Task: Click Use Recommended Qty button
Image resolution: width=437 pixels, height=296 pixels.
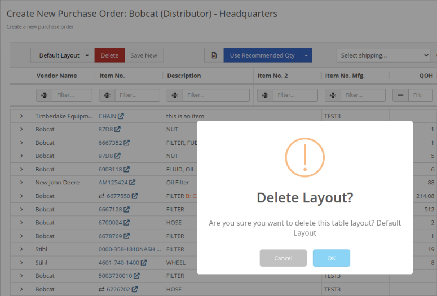Action: (262, 55)
